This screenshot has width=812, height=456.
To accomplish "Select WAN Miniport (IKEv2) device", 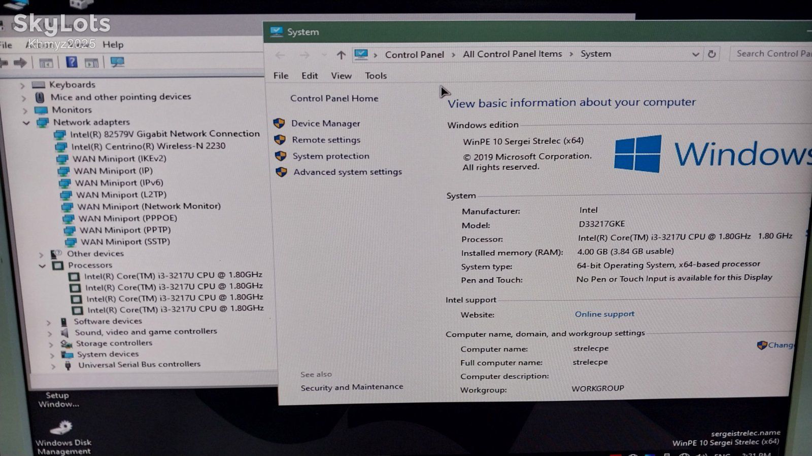I will 119,159.
